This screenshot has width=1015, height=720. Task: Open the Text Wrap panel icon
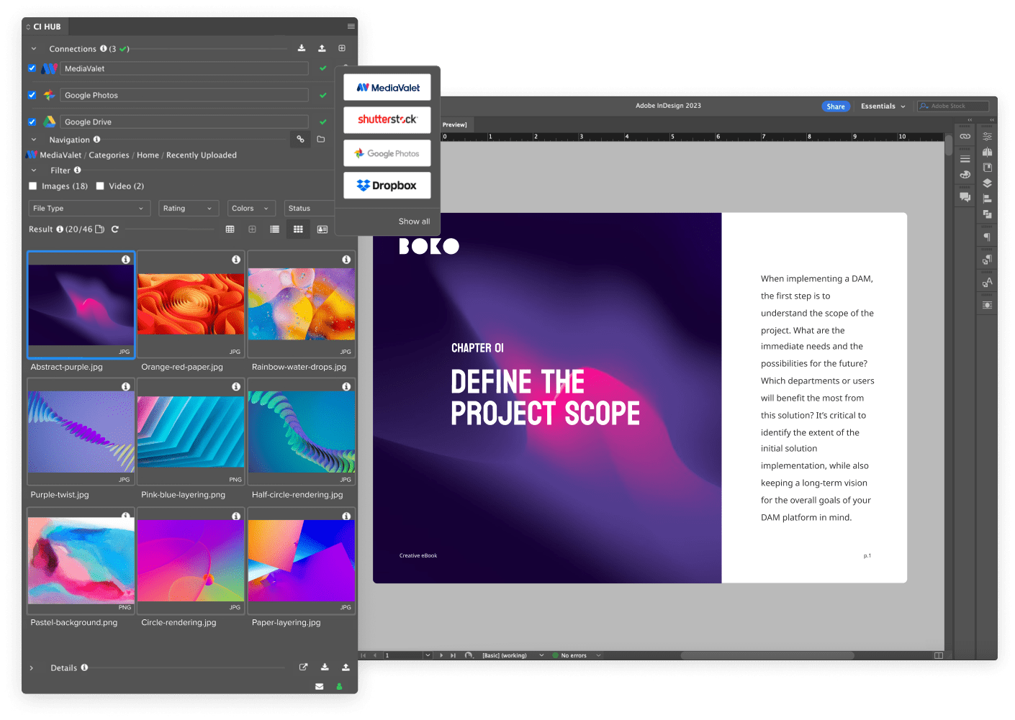pos(987,305)
